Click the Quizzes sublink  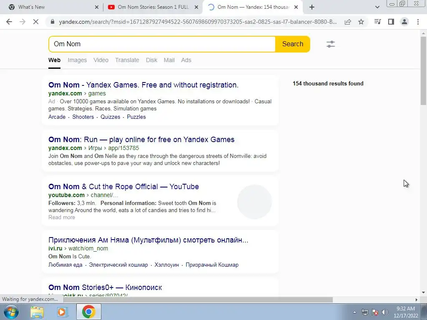tap(110, 117)
